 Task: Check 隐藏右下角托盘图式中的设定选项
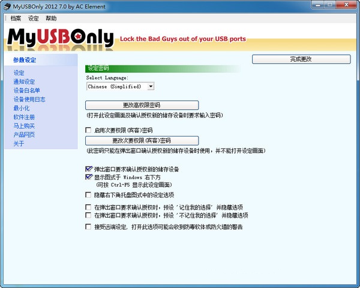pyautogui.click(x=88, y=195)
